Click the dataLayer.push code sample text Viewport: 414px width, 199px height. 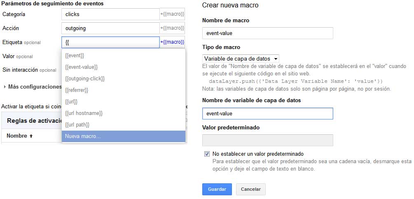point(296,81)
